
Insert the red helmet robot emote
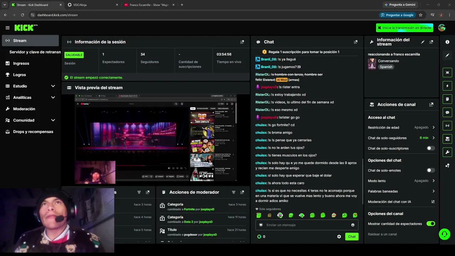(334, 215)
